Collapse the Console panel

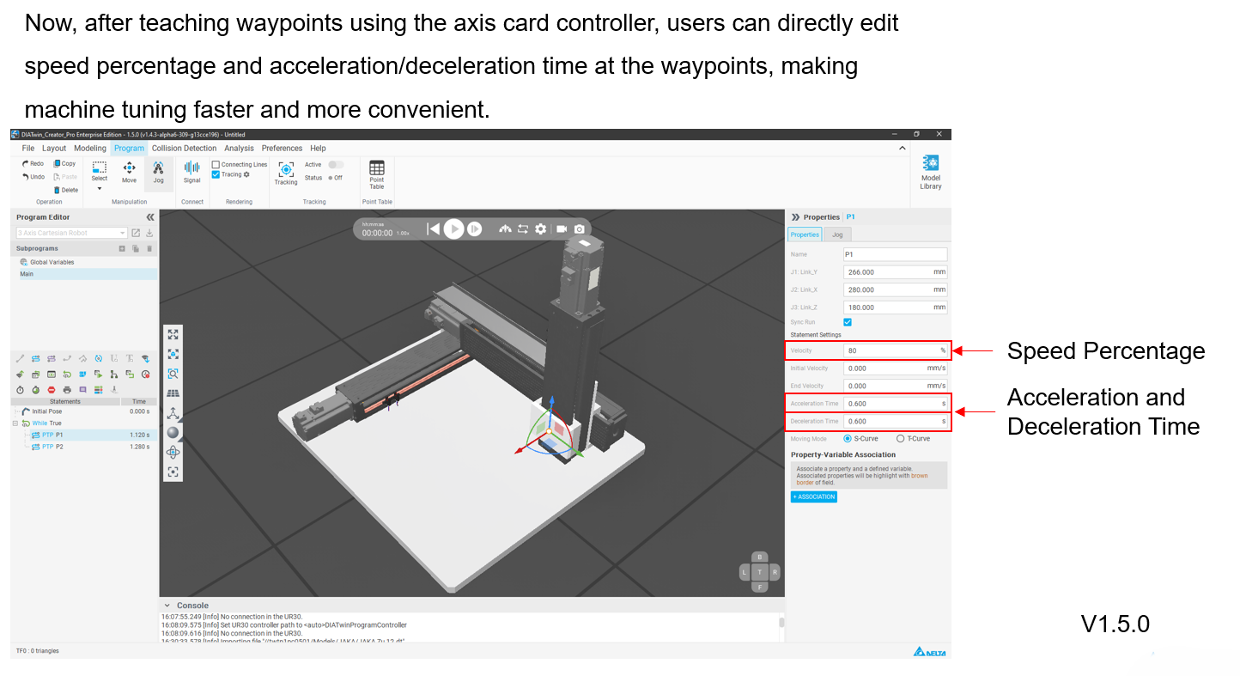coord(167,606)
